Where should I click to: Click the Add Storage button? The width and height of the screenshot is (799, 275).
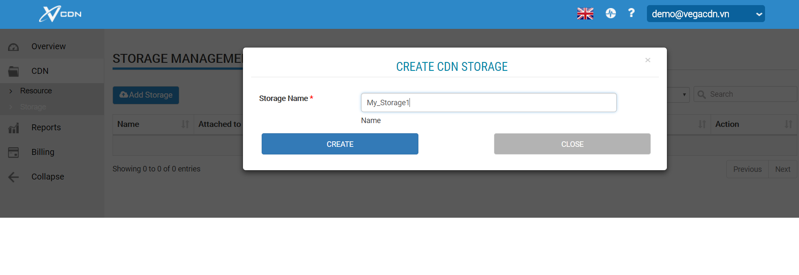[x=146, y=95]
